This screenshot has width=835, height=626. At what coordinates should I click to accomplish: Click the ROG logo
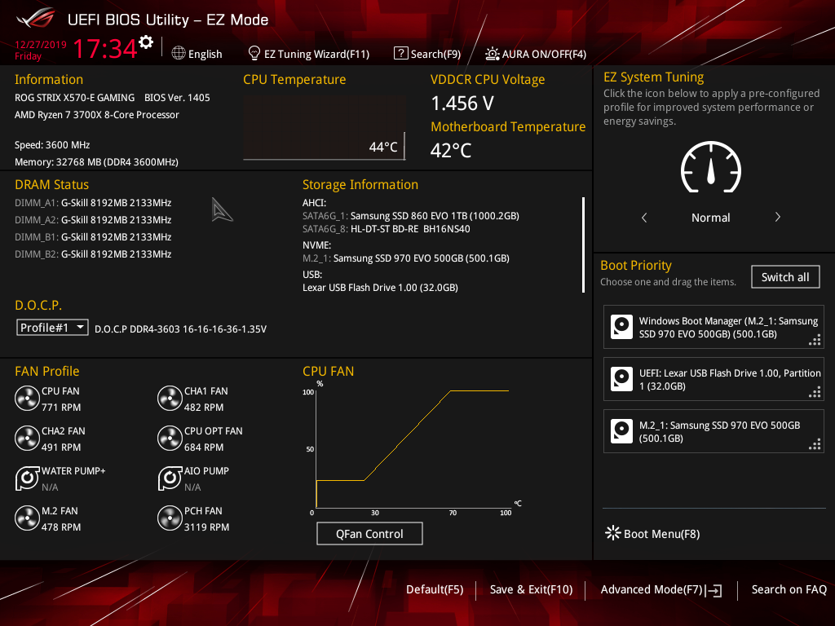point(36,19)
